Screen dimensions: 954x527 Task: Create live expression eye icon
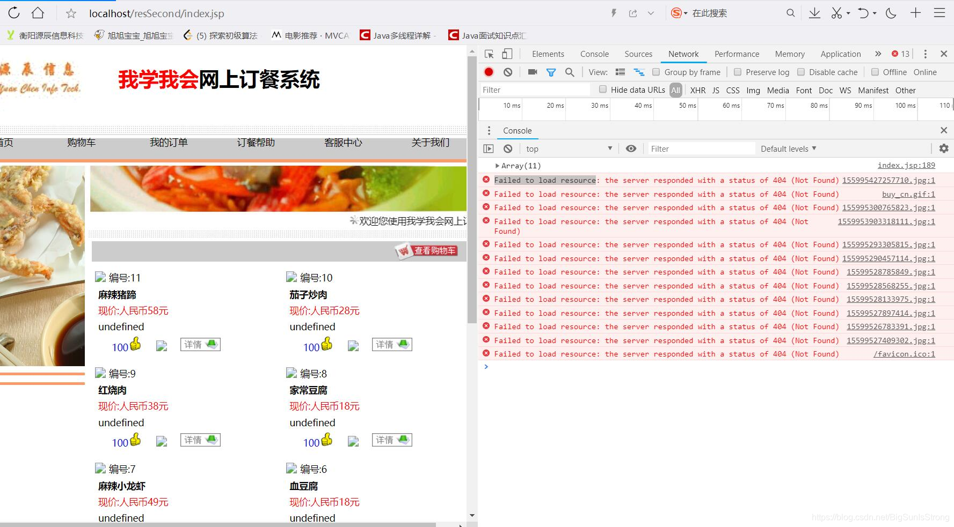pyautogui.click(x=631, y=149)
